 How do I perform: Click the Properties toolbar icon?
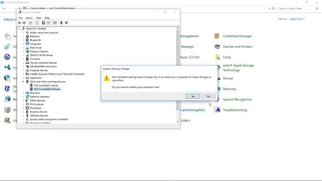(37, 23)
